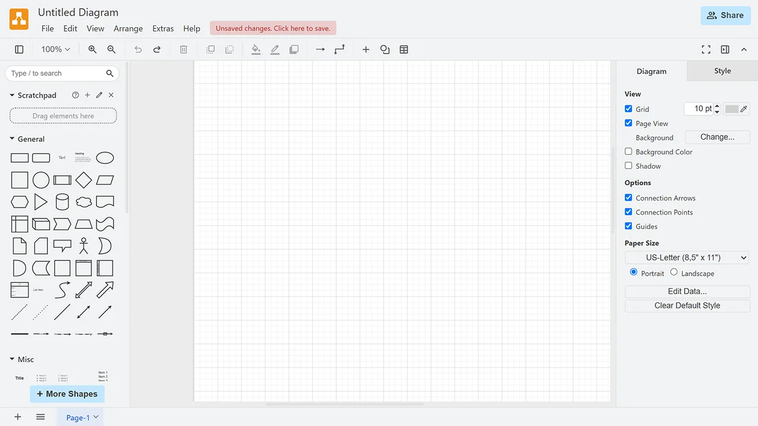The height and width of the screenshot is (426, 758).
Task: Choose the Diamond shape in General
Action: [83, 180]
